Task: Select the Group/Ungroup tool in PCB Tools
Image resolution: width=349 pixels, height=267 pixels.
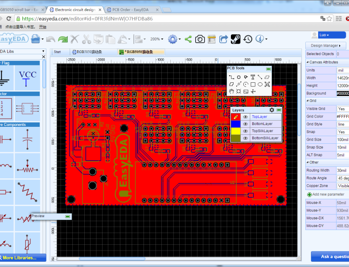Action: coord(267,85)
